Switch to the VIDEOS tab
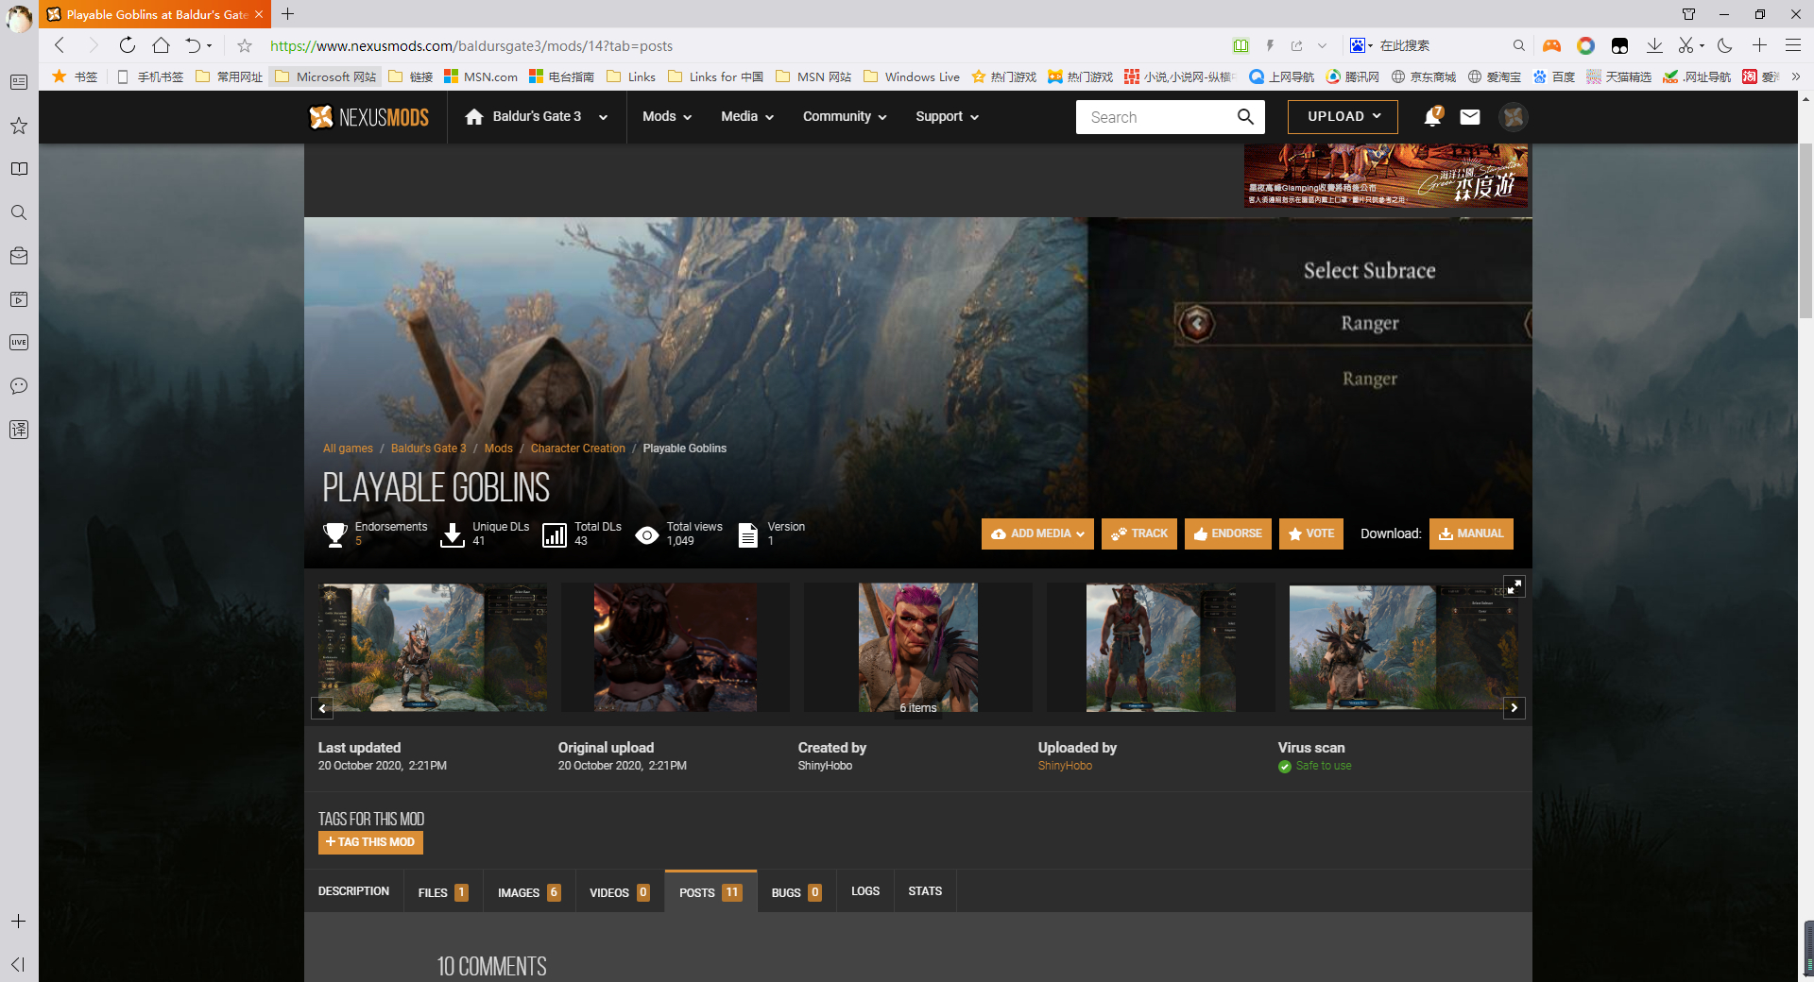Viewport: 1814px width, 982px height. pos(620,892)
